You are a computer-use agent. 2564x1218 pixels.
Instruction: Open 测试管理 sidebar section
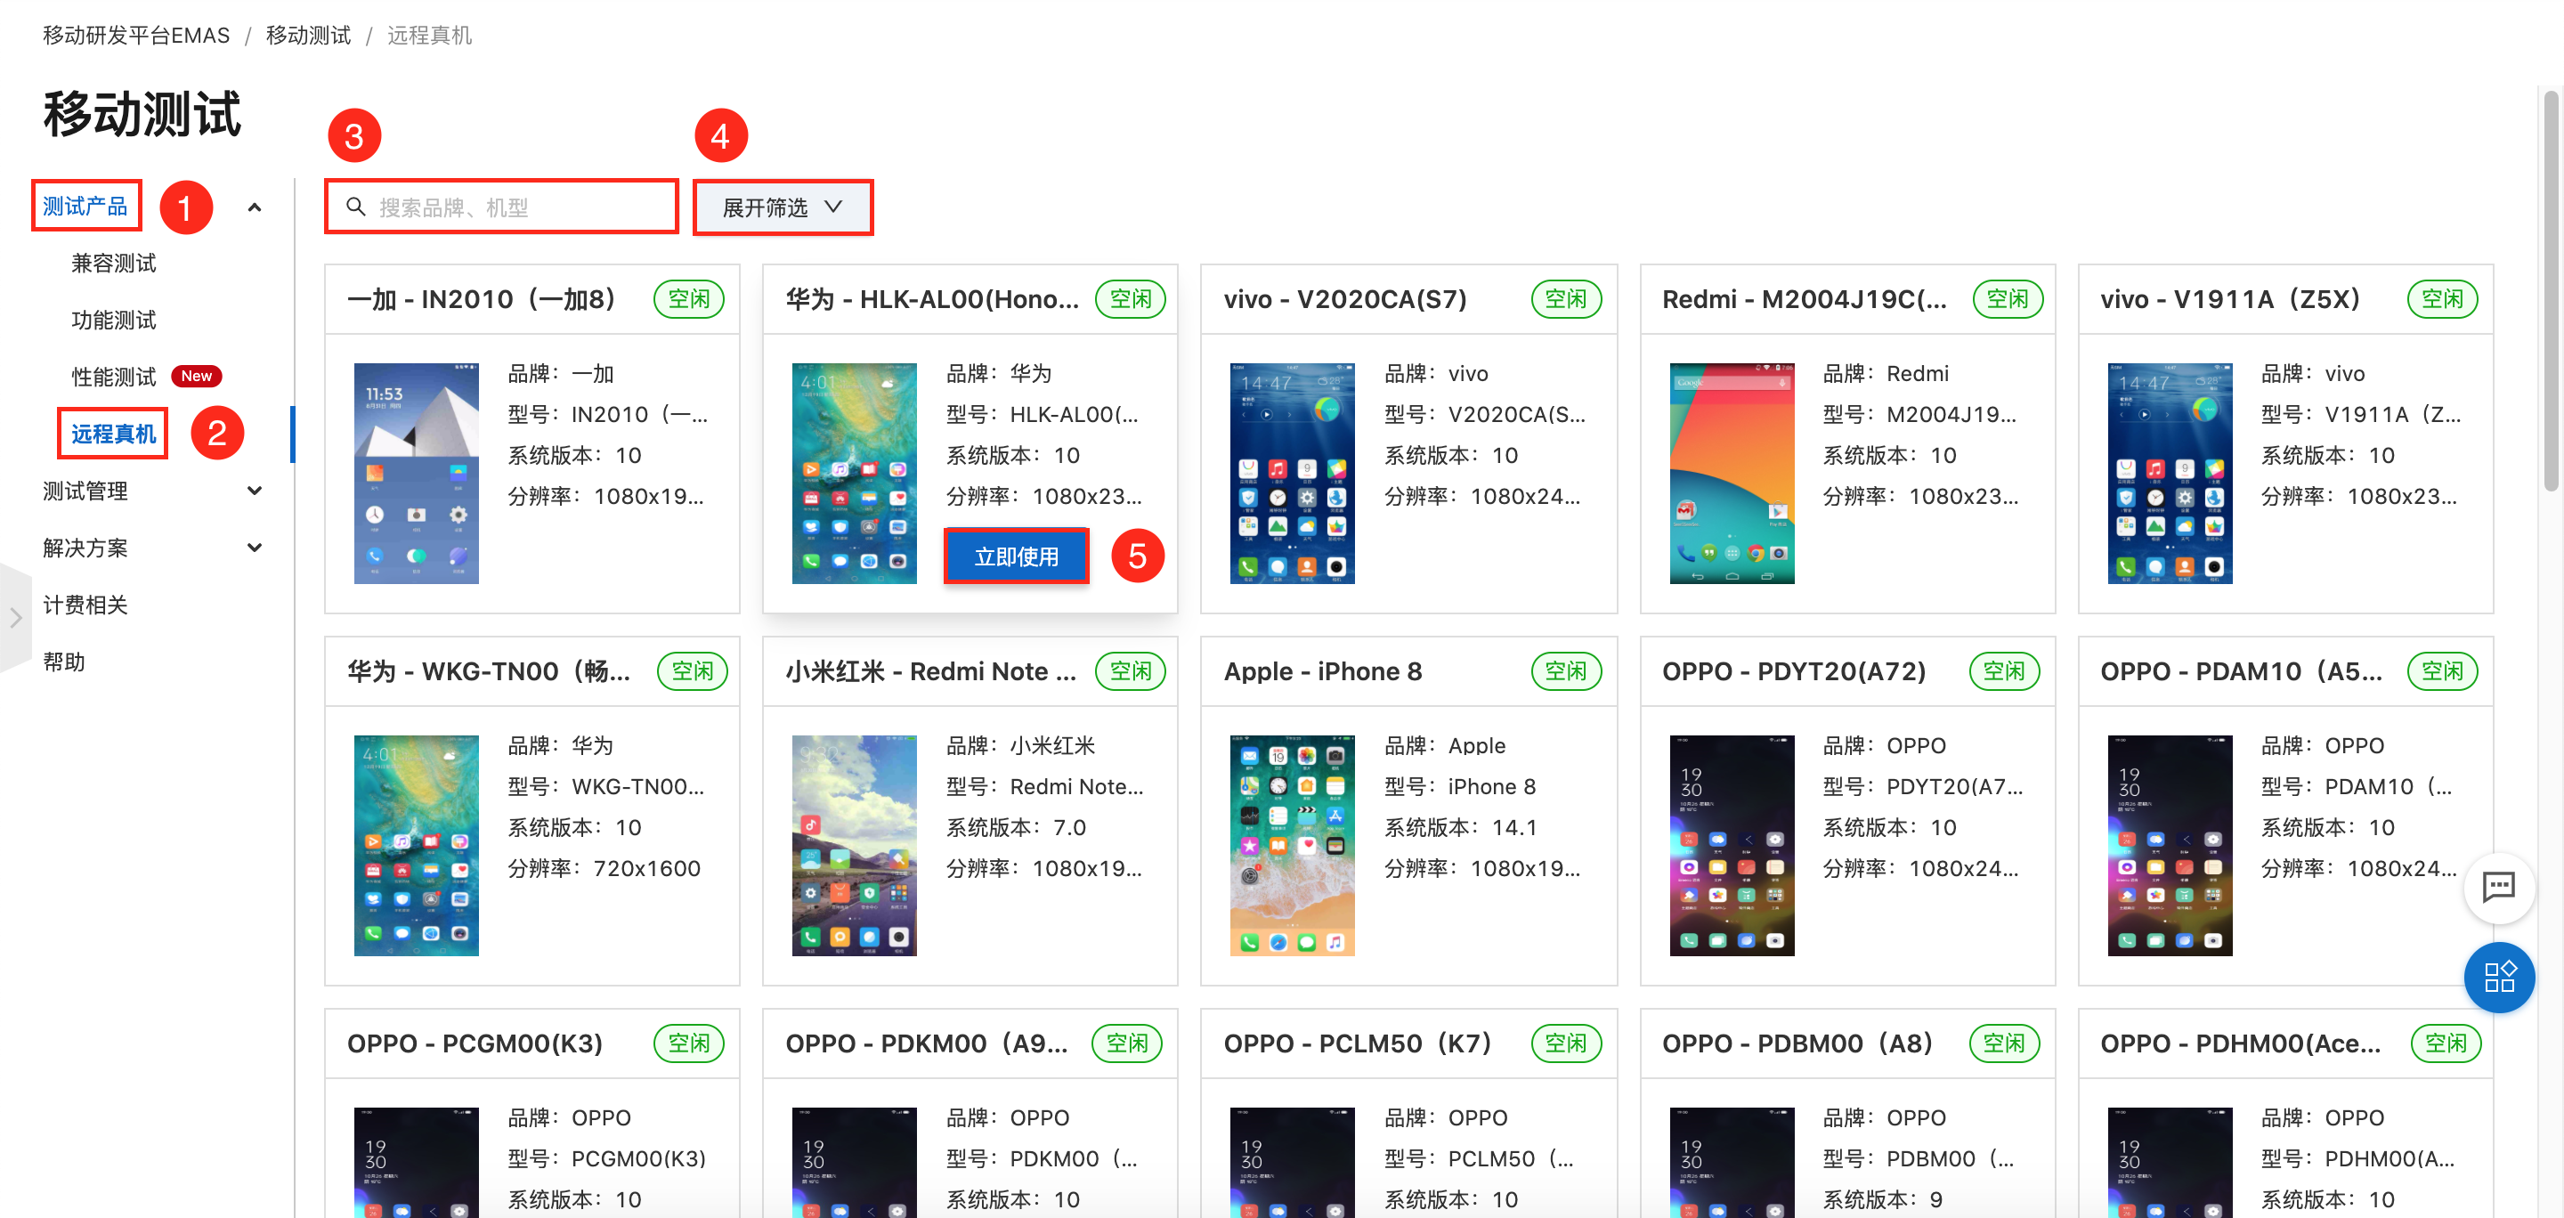click(85, 491)
